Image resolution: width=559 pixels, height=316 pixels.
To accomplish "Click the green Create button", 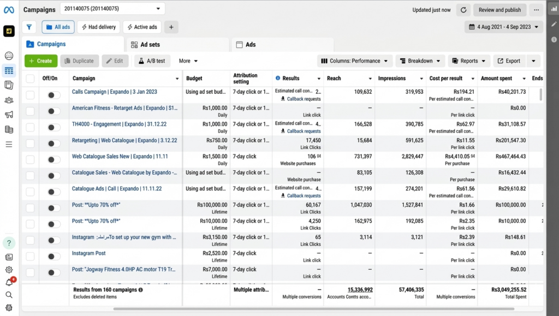I will [x=40, y=61].
